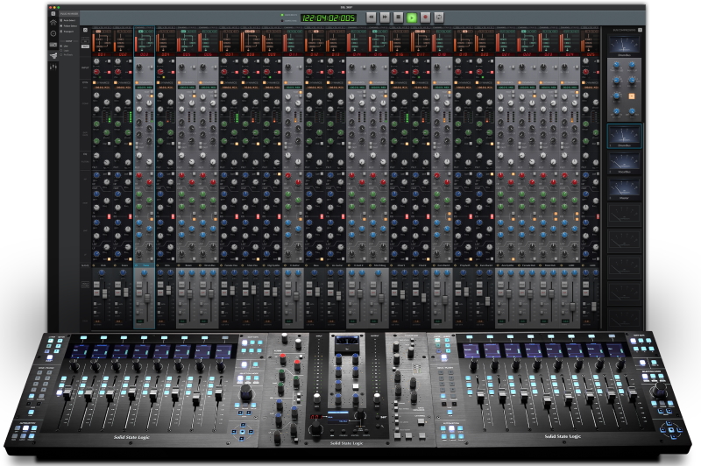Image resolution: width=701 pixels, height=466 pixels.
Task: Click the channel 001 volume fader
Action: (x=104, y=293)
